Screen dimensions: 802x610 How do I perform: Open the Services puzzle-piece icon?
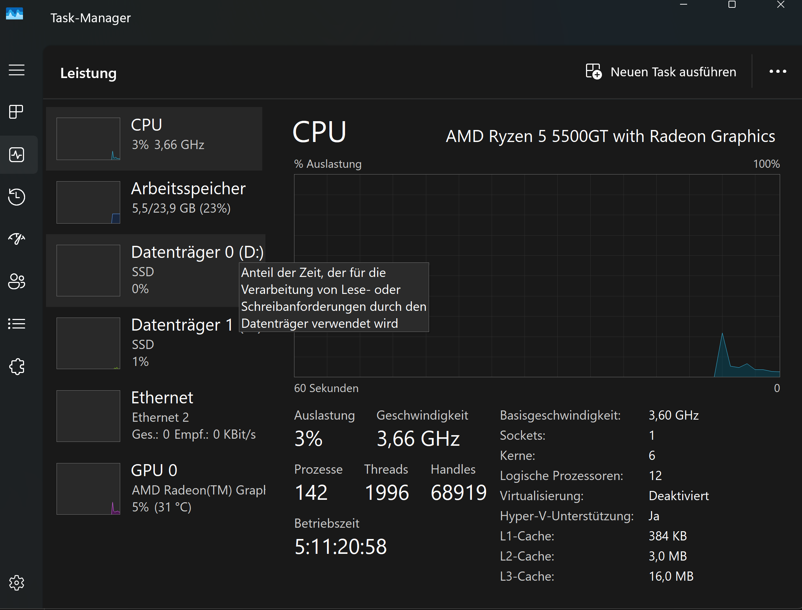click(x=17, y=366)
